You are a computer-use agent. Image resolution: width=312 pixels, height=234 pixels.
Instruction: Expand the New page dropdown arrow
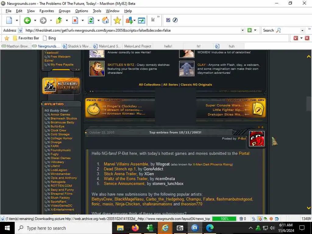tap(17, 20)
